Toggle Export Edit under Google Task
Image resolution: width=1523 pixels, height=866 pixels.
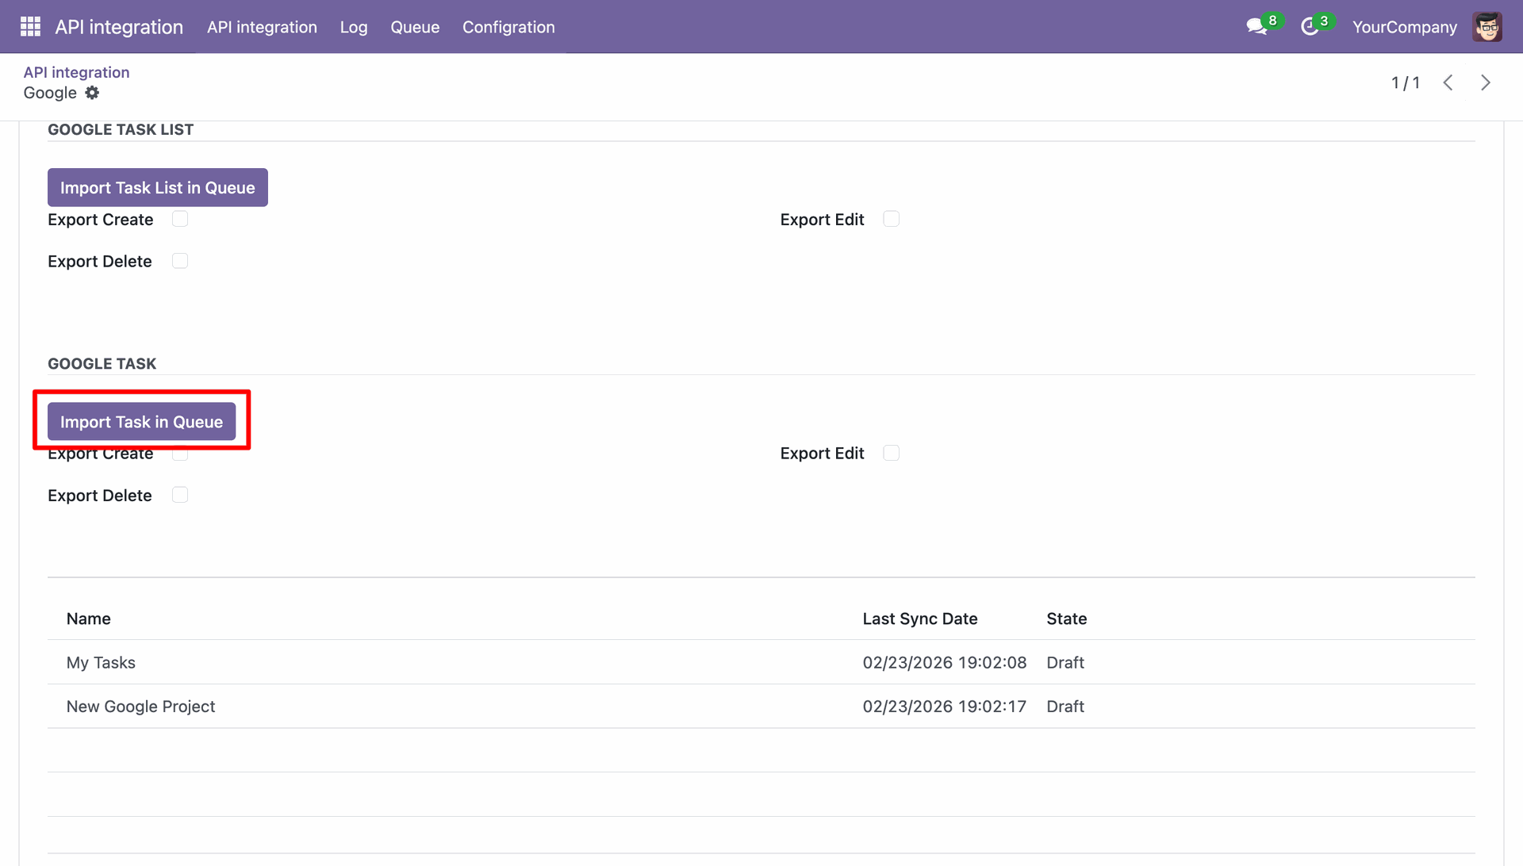coord(892,453)
